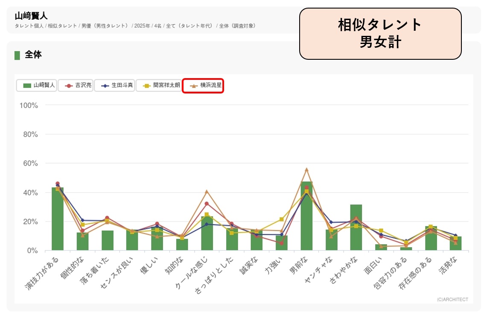Click the 横浜流星 triangle legend marker
Image resolution: width=487 pixels, height=318 pixels.
193,86
